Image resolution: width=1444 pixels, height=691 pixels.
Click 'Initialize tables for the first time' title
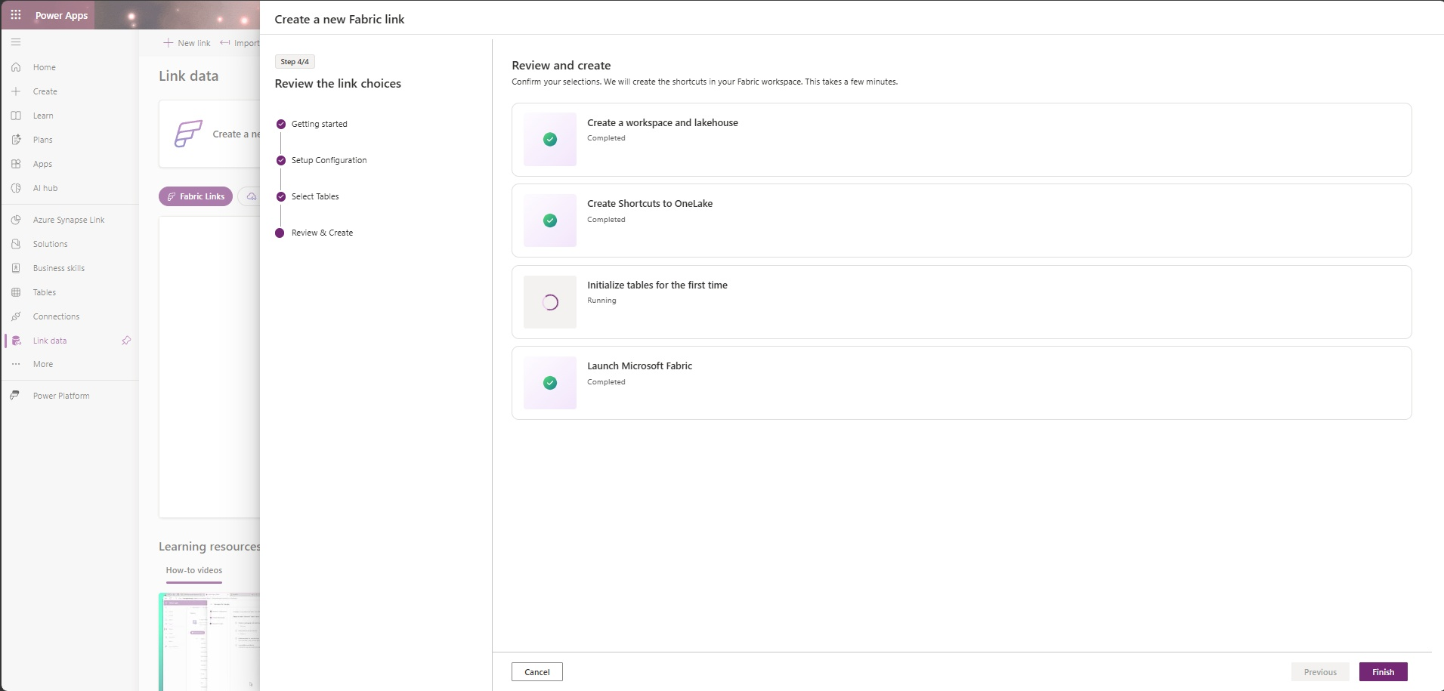coord(657,285)
